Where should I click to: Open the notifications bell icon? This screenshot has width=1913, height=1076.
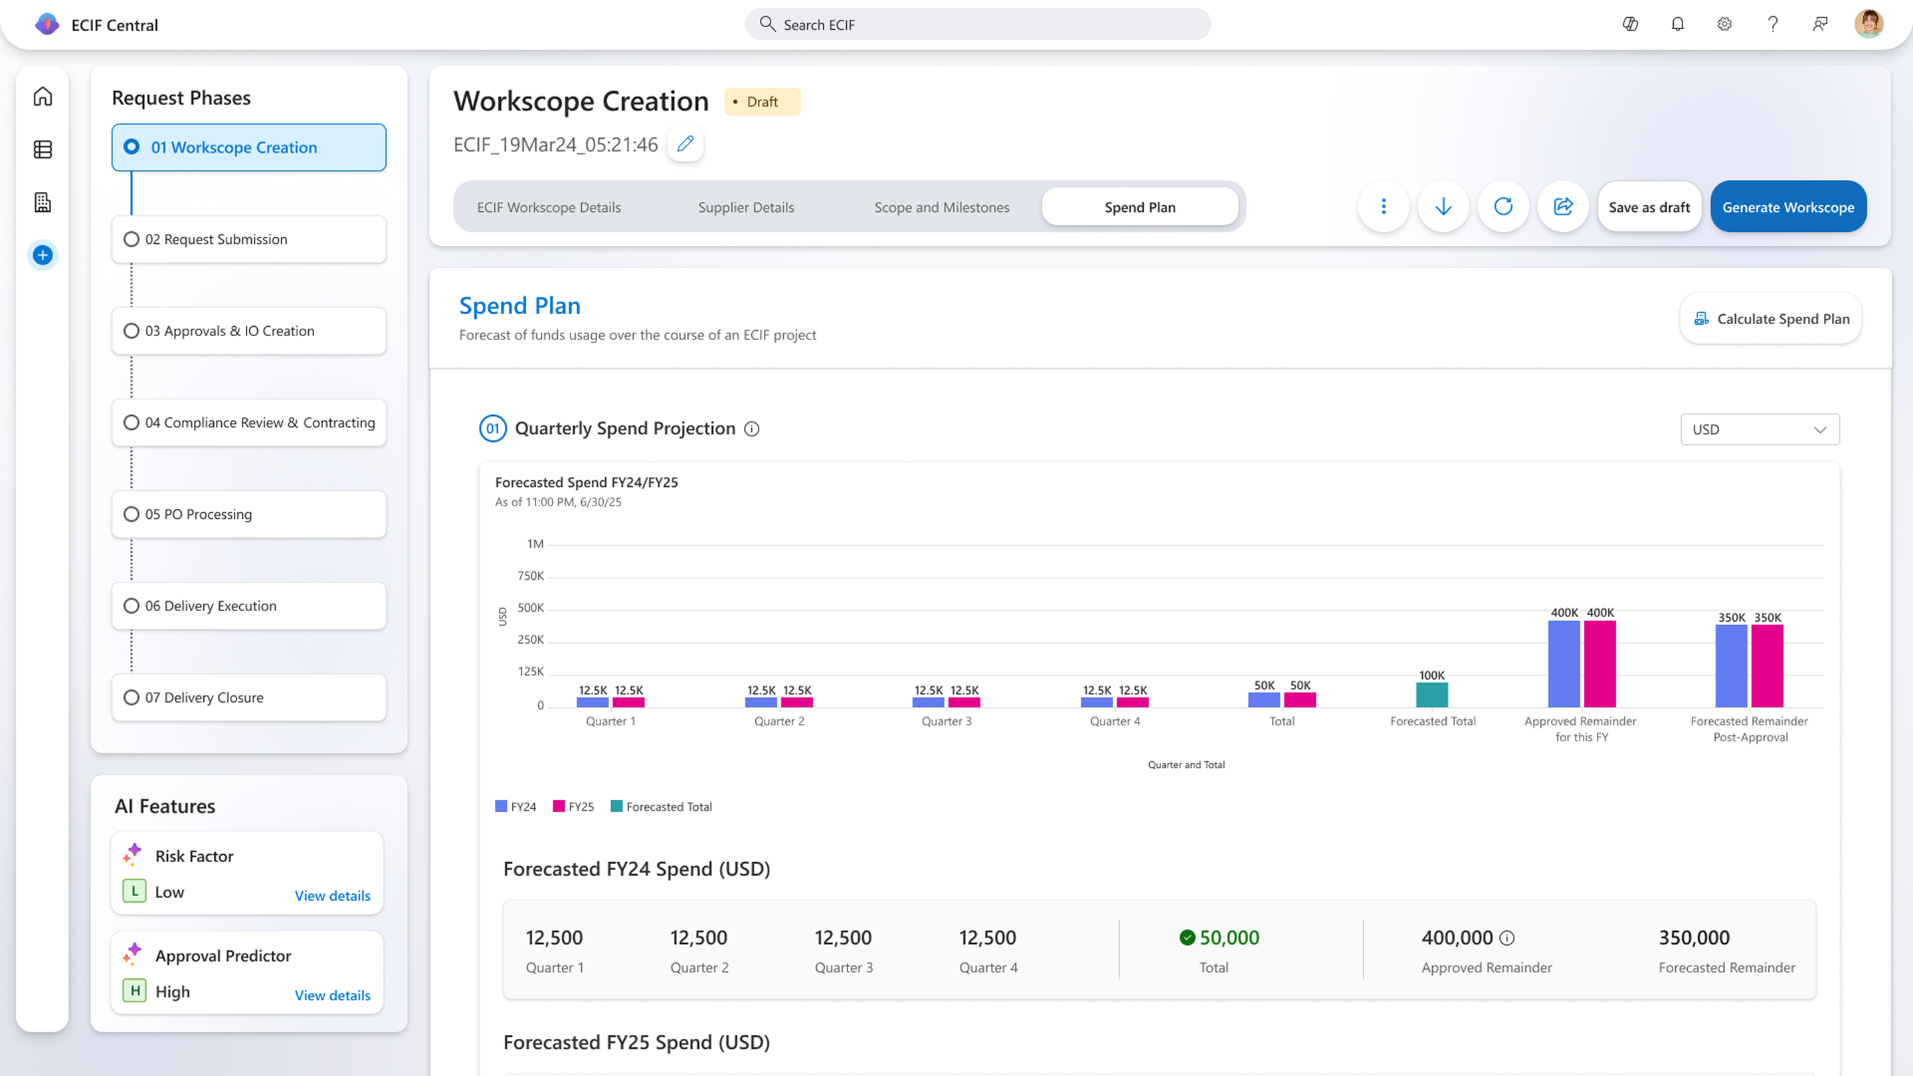pos(1677,25)
